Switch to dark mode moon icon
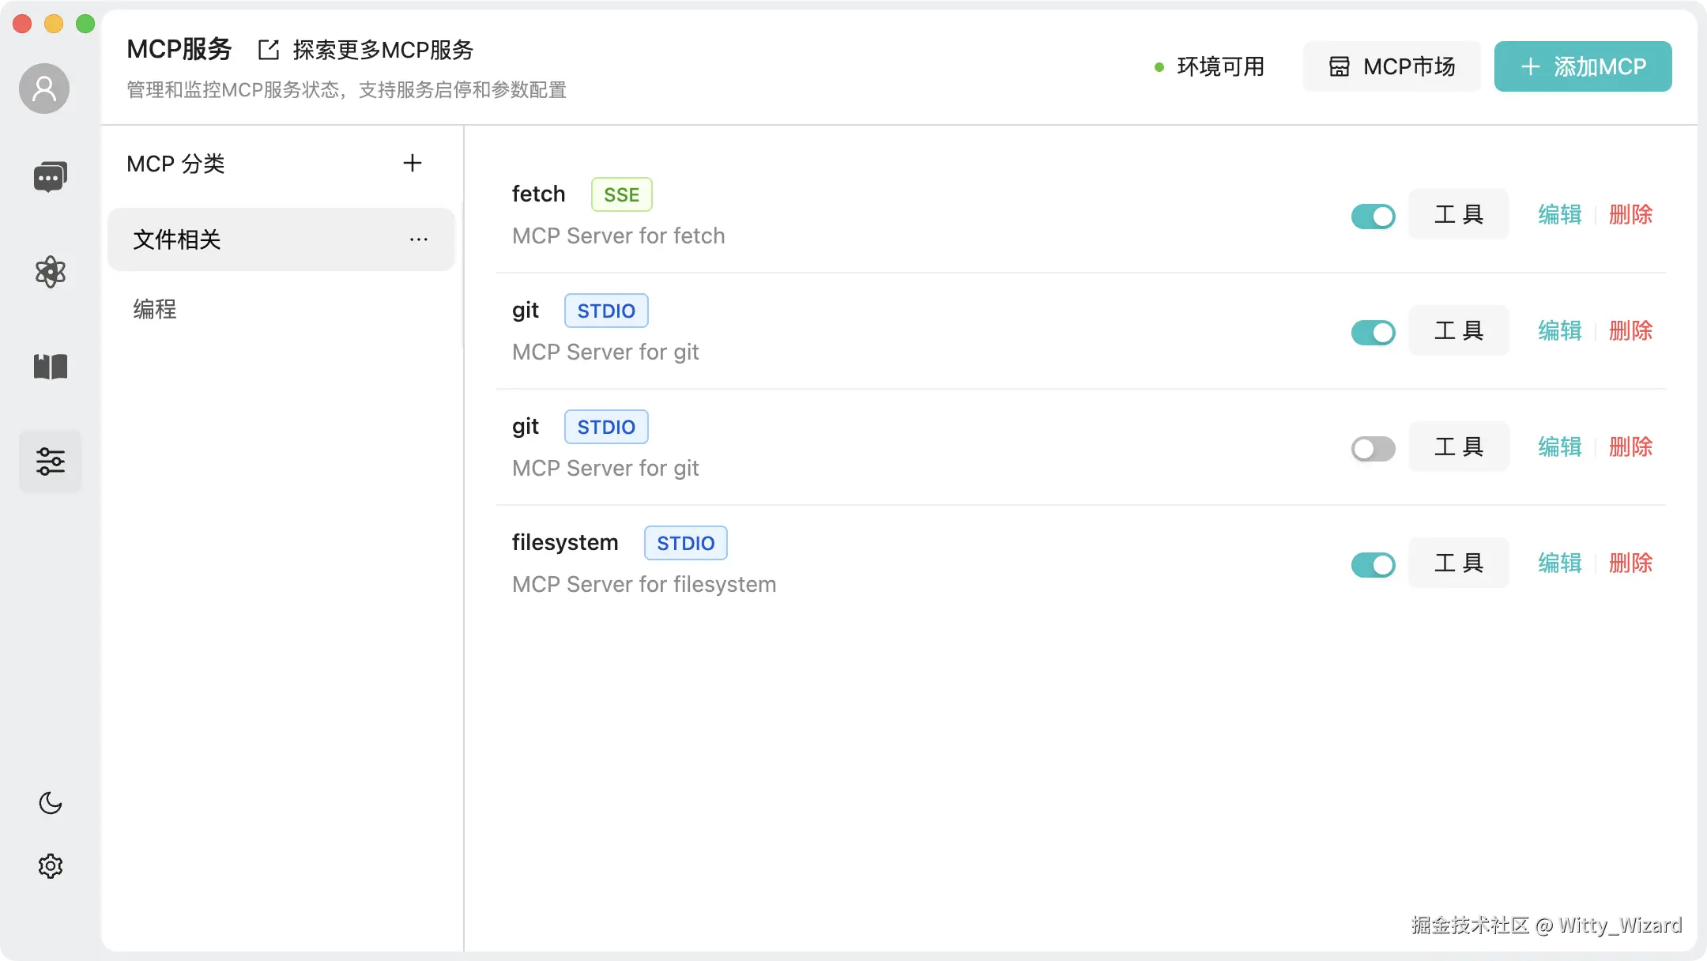Screen dimensions: 1707x961 (x=50, y=803)
